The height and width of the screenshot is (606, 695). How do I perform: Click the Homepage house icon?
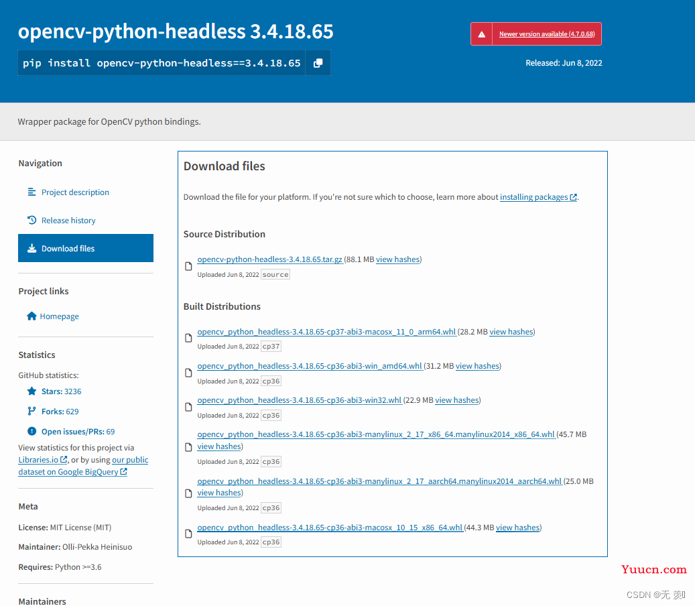coord(31,316)
